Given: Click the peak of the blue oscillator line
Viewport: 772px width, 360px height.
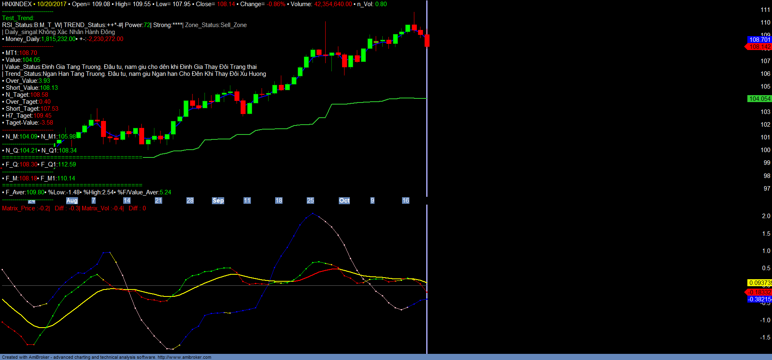Looking at the screenshot, I should click(x=313, y=213).
